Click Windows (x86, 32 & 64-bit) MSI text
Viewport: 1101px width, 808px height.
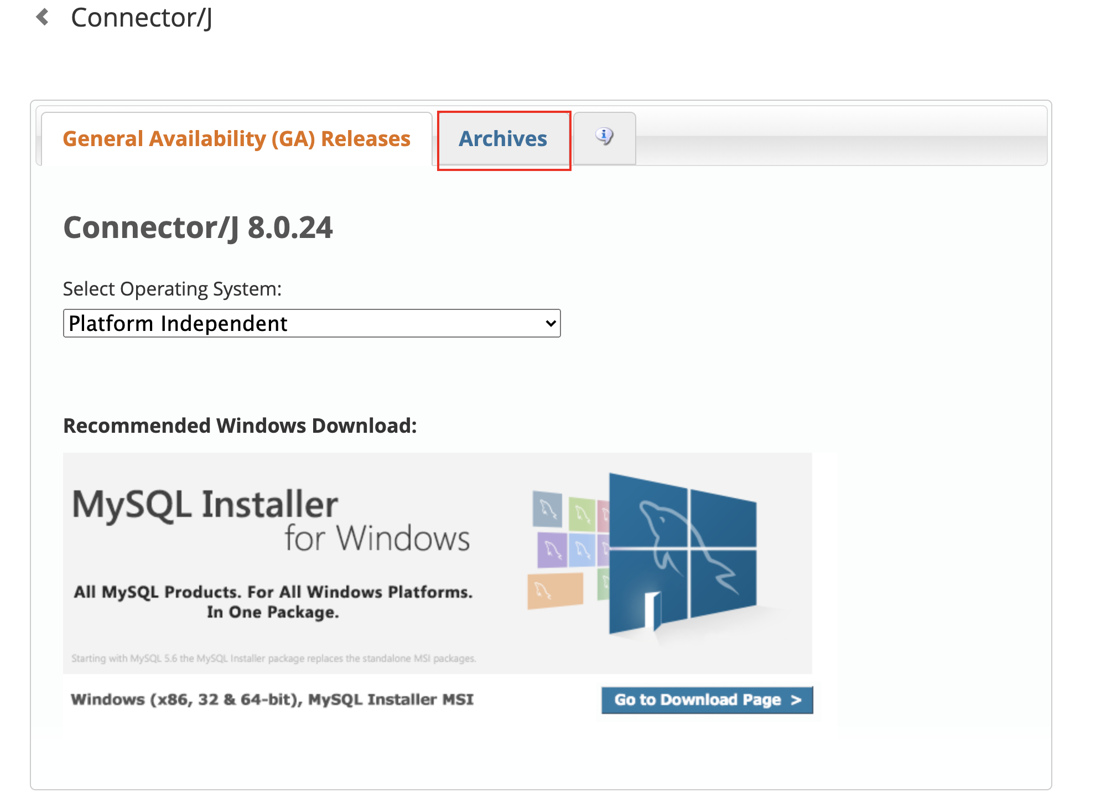[272, 700]
